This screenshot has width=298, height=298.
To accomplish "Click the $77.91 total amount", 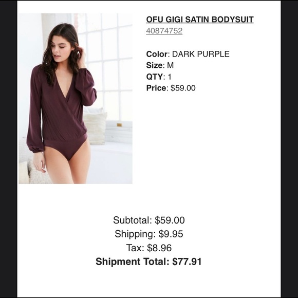I will point(187,262).
